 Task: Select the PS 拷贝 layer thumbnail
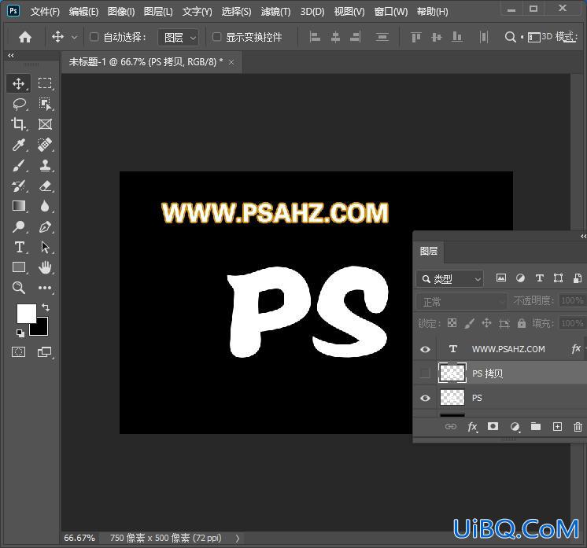452,373
